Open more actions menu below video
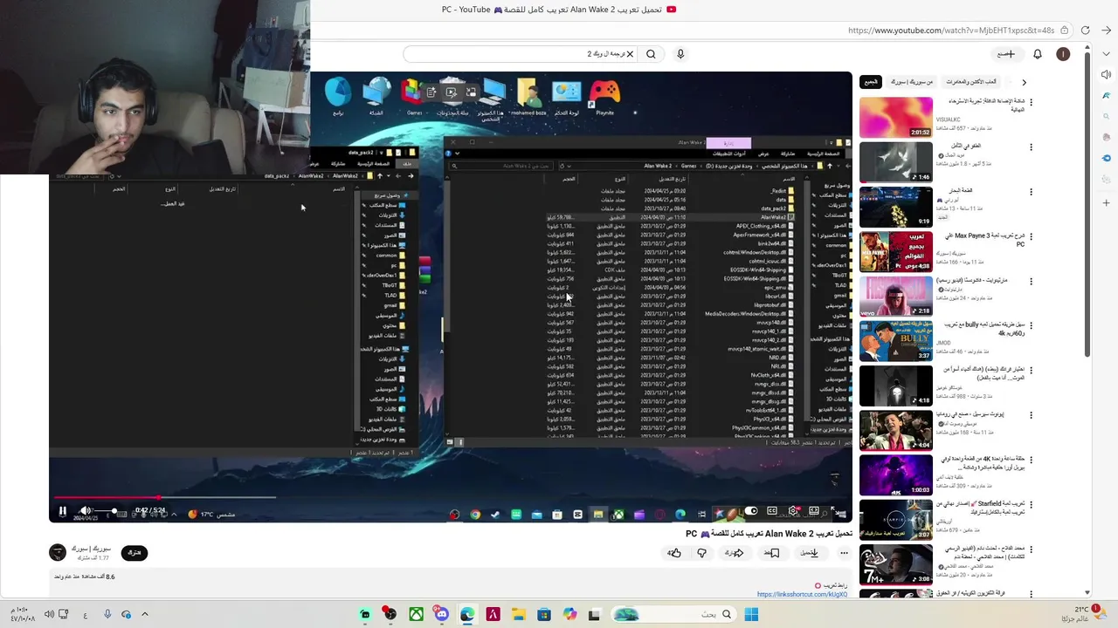This screenshot has height=628, width=1118. coord(844,553)
